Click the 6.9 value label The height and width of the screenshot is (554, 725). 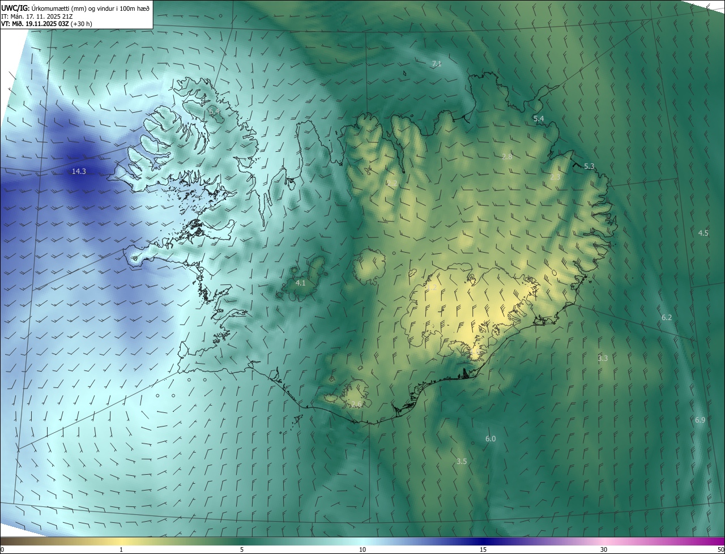(x=700, y=420)
